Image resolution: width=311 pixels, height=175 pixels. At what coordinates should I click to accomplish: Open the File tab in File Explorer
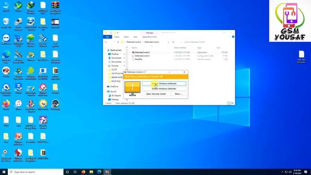(107, 37)
